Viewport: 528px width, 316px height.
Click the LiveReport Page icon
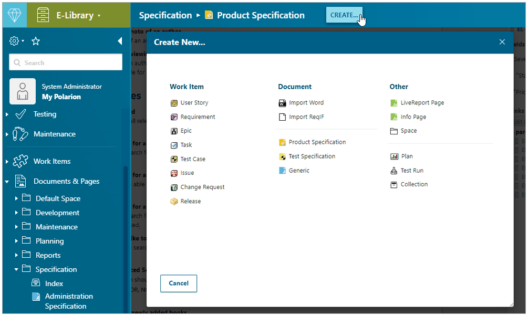click(394, 103)
